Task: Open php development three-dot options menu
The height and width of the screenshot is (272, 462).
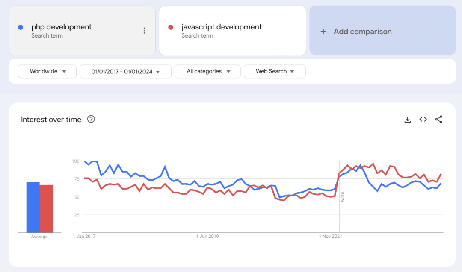Action: 144,31
